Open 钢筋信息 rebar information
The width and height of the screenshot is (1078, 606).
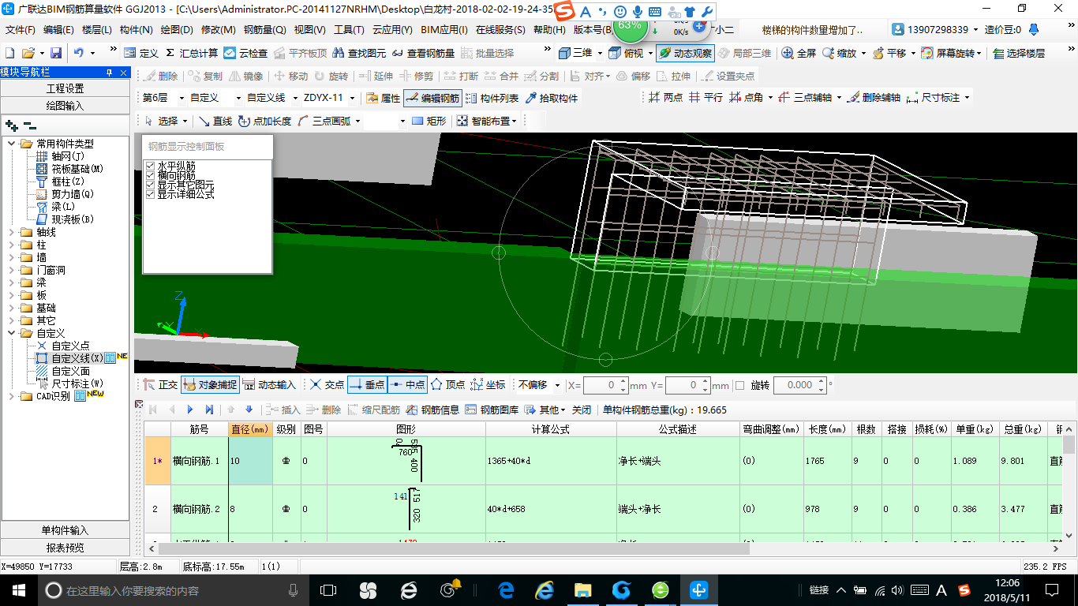[x=432, y=410]
